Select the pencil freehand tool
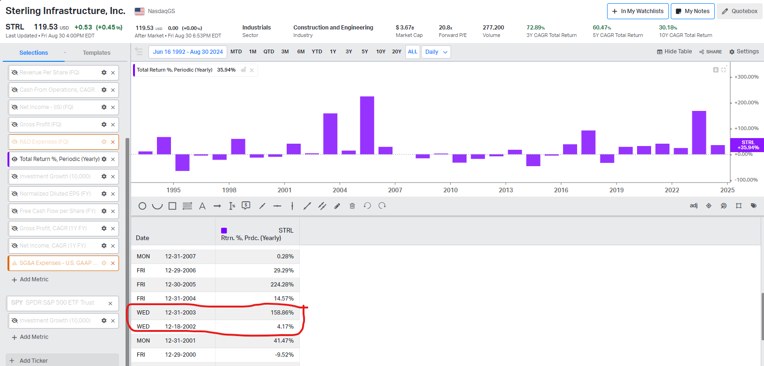 click(337, 206)
